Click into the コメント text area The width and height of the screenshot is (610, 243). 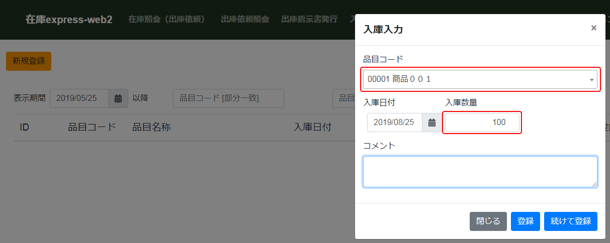point(480,172)
